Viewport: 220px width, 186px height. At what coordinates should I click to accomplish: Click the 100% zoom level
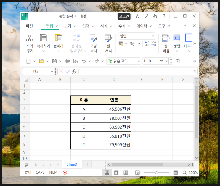pyautogui.click(x=193, y=172)
